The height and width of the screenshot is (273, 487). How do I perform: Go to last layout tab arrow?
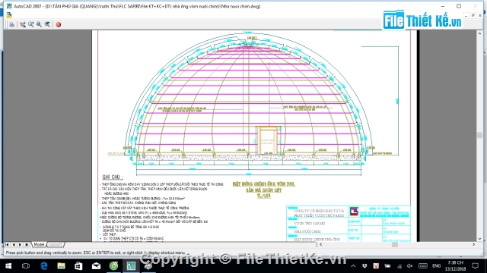coord(27,244)
